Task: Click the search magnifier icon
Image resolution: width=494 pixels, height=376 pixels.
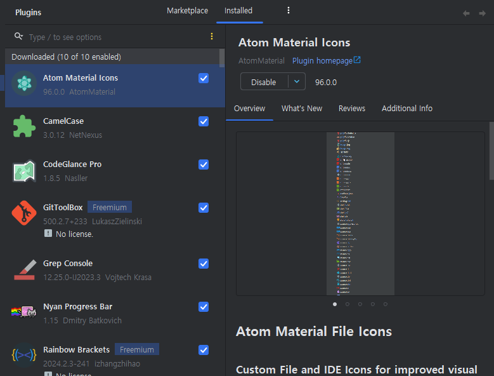Action: click(x=18, y=36)
